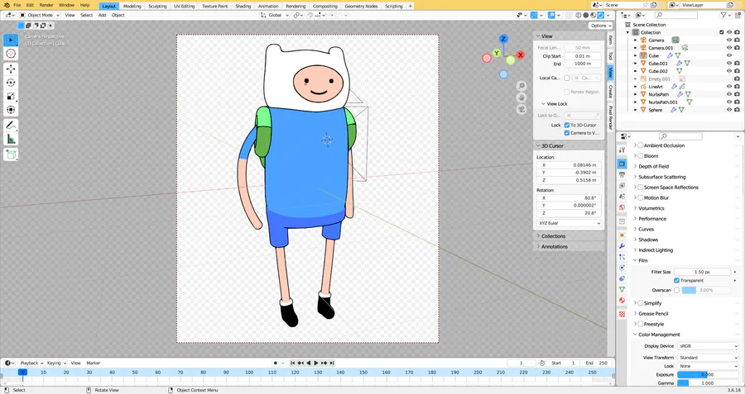
Task: Expand the Camera tree item
Action: [x=635, y=40]
